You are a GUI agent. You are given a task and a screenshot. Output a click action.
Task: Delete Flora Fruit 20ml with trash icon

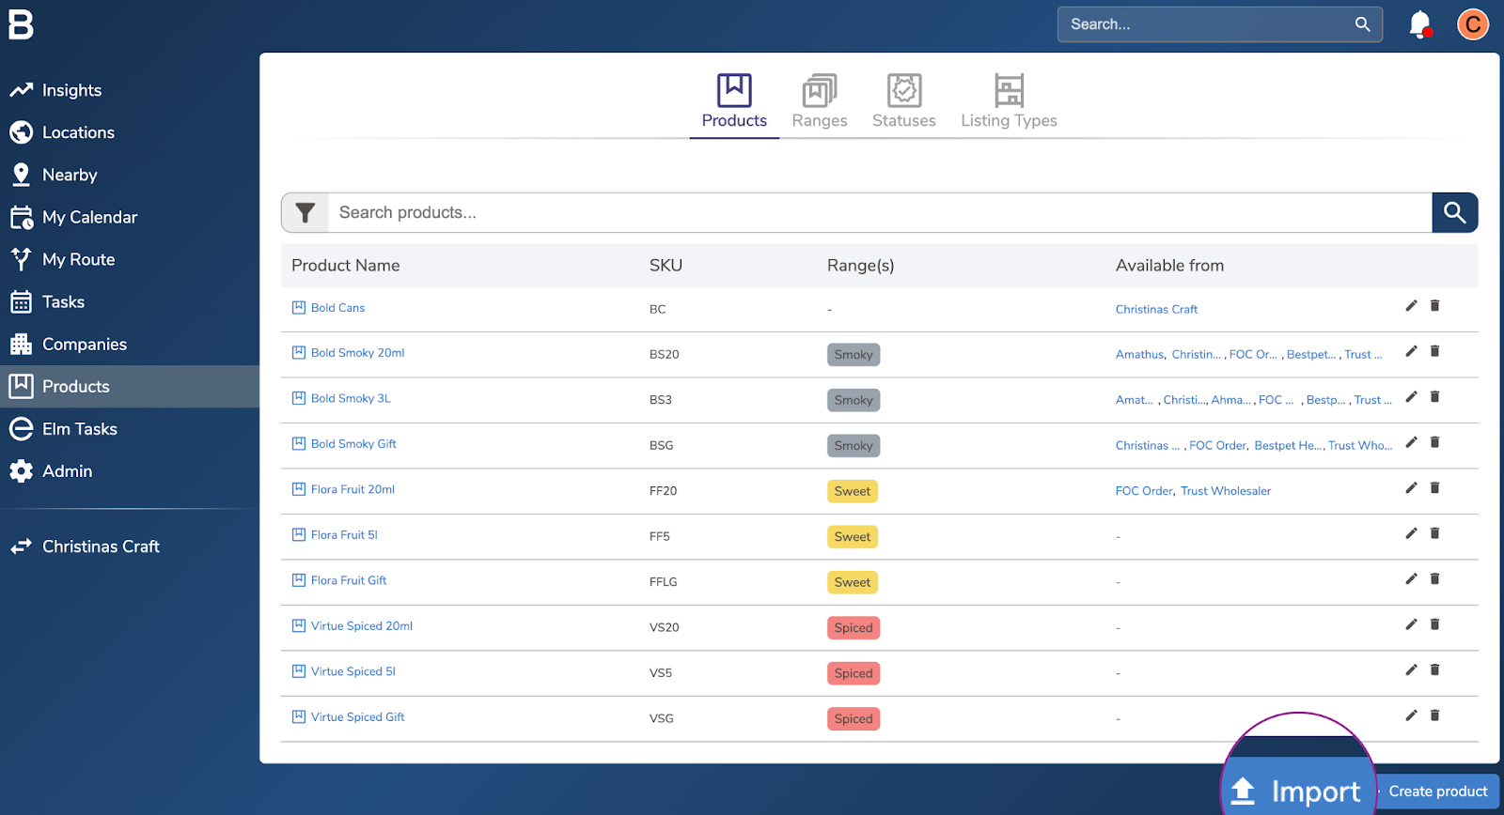pos(1434,488)
